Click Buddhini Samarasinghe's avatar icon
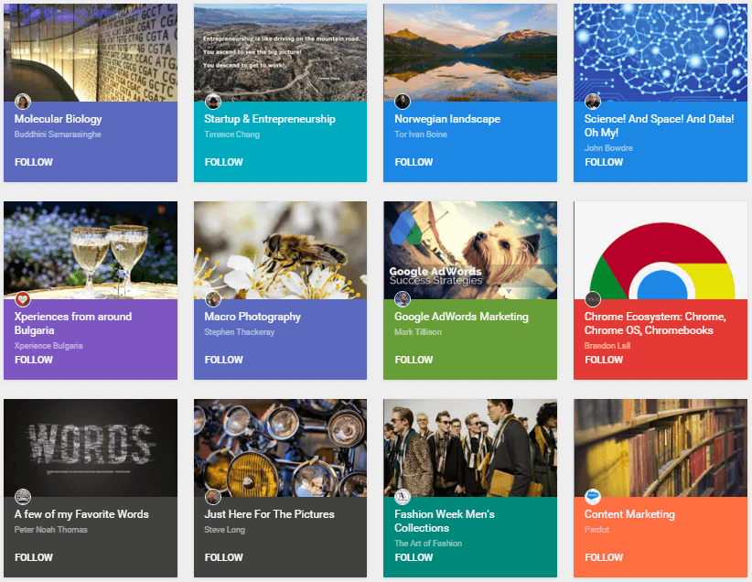This screenshot has height=582, width=752. coord(22,101)
